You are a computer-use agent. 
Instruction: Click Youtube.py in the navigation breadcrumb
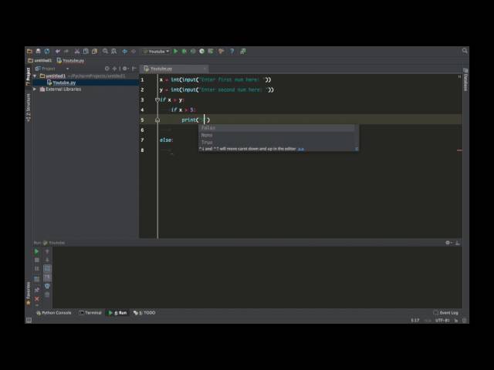coord(70,60)
